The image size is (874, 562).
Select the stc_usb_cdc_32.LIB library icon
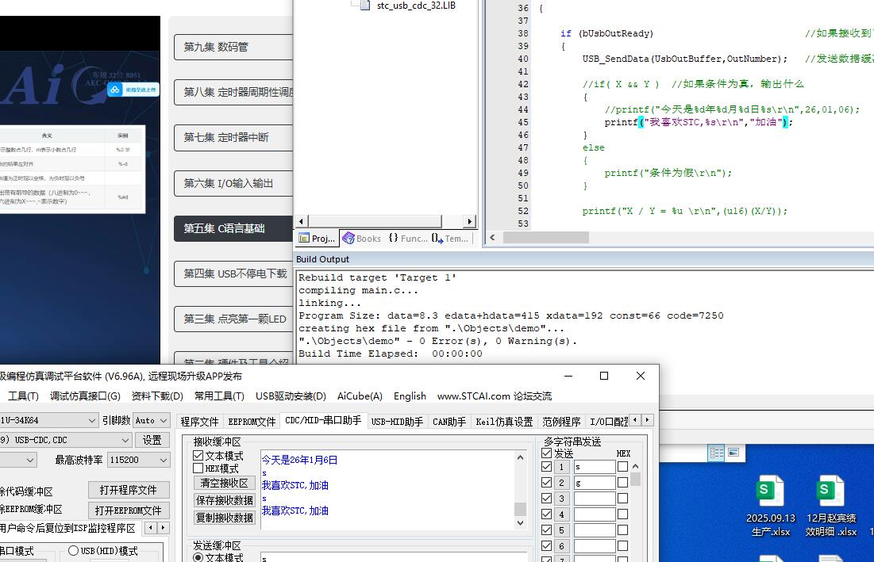click(365, 6)
